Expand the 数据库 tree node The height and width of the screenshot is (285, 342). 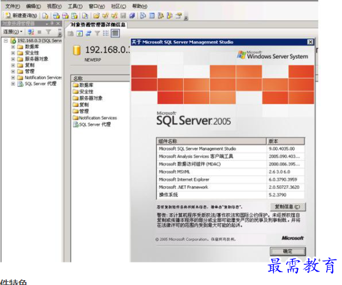click(13, 46)
